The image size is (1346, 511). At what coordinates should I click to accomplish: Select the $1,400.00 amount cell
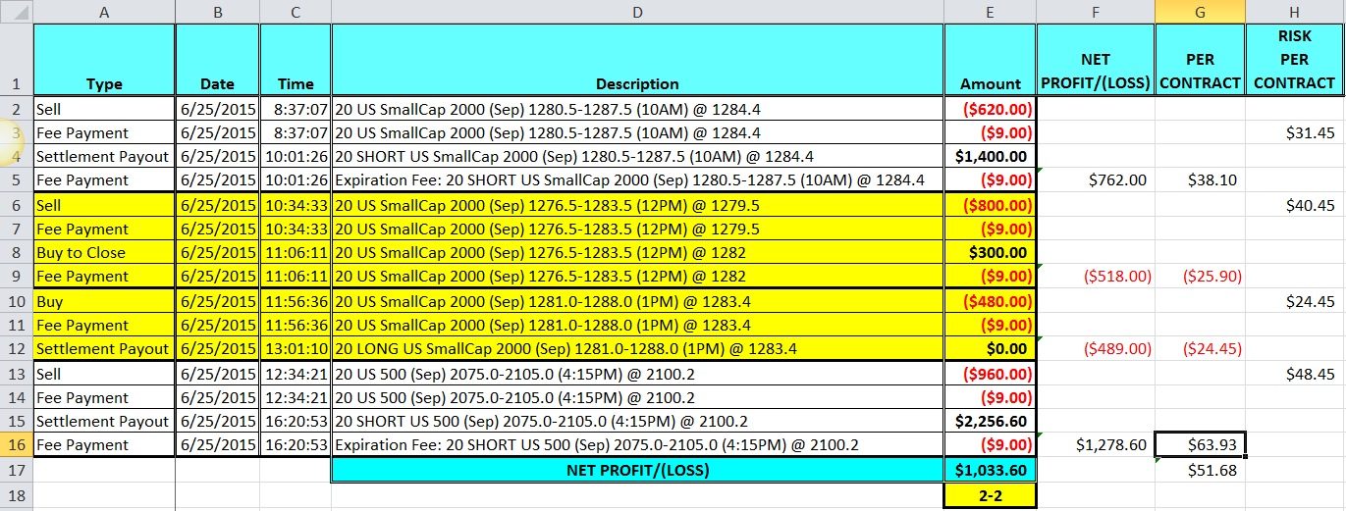(x=991, y=156)
